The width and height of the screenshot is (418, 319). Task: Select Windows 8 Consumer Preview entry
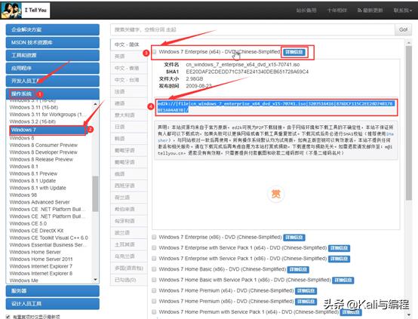[44, 146]
